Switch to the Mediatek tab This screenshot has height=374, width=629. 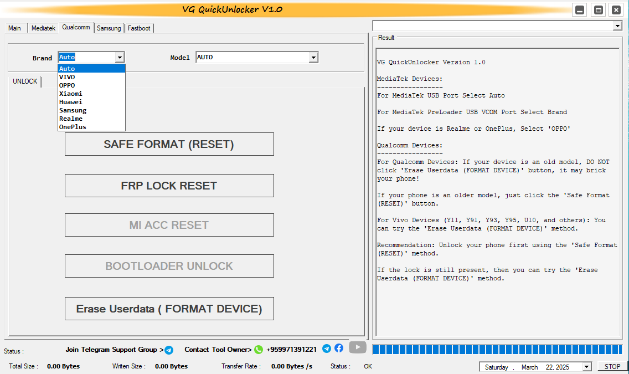click(x=43, y=27)
